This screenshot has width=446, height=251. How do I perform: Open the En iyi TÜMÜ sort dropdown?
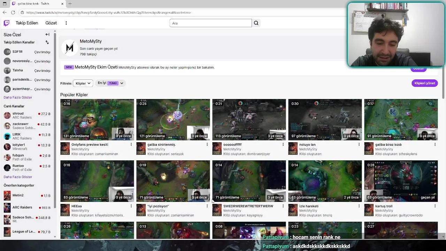pos(110,83)
